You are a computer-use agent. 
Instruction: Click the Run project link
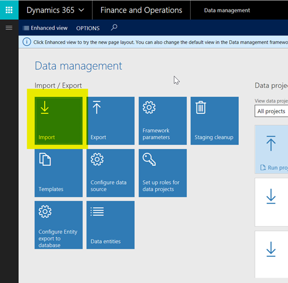(x=274, y=168)
